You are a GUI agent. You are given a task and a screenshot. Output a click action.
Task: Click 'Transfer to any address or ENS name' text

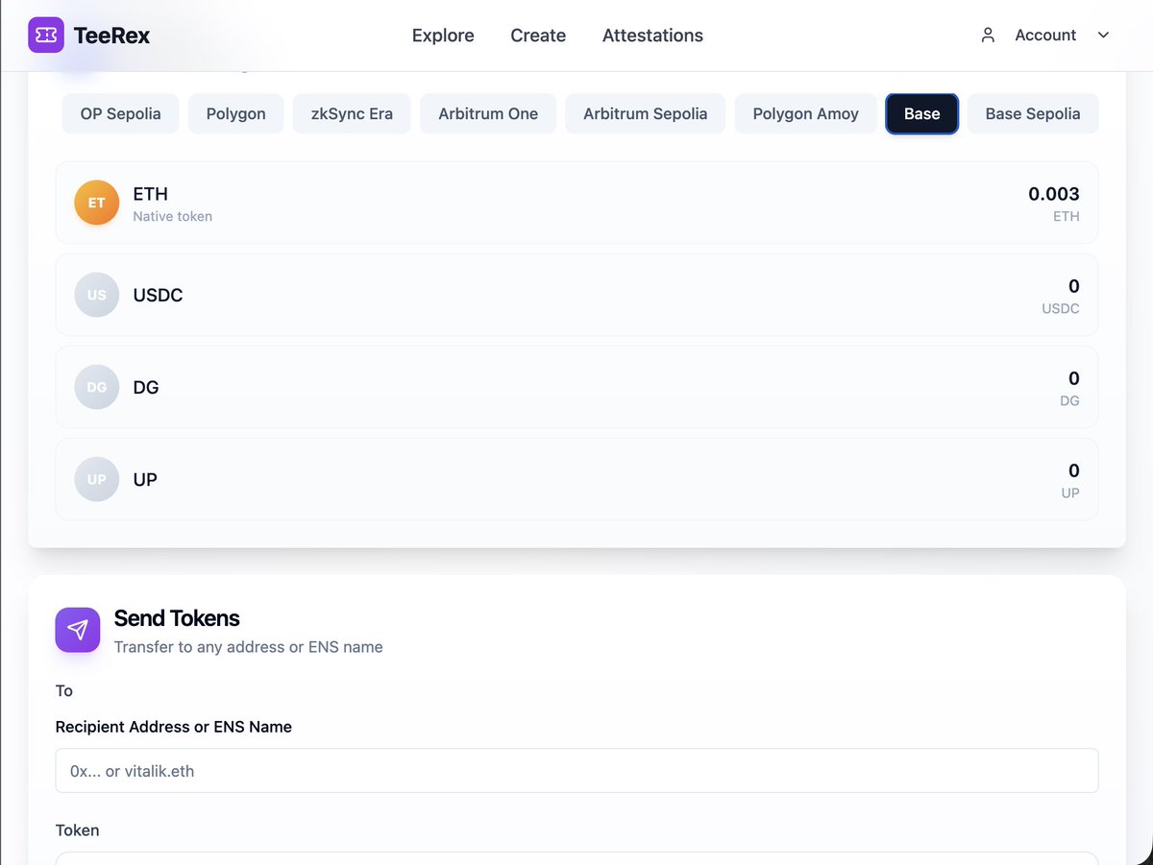coord(249,647)
